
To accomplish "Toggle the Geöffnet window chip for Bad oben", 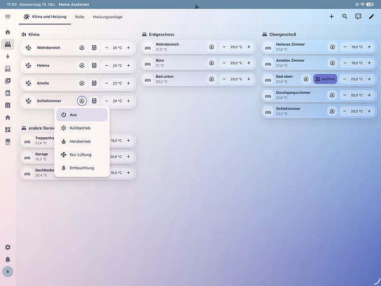I will [x=325, y=79].
